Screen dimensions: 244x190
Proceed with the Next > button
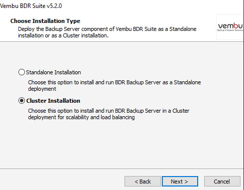(180, 182)
